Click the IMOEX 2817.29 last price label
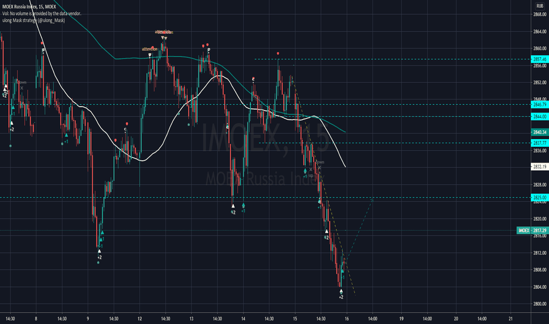Viewport: 549px width, 324px height. pos(533,230)
